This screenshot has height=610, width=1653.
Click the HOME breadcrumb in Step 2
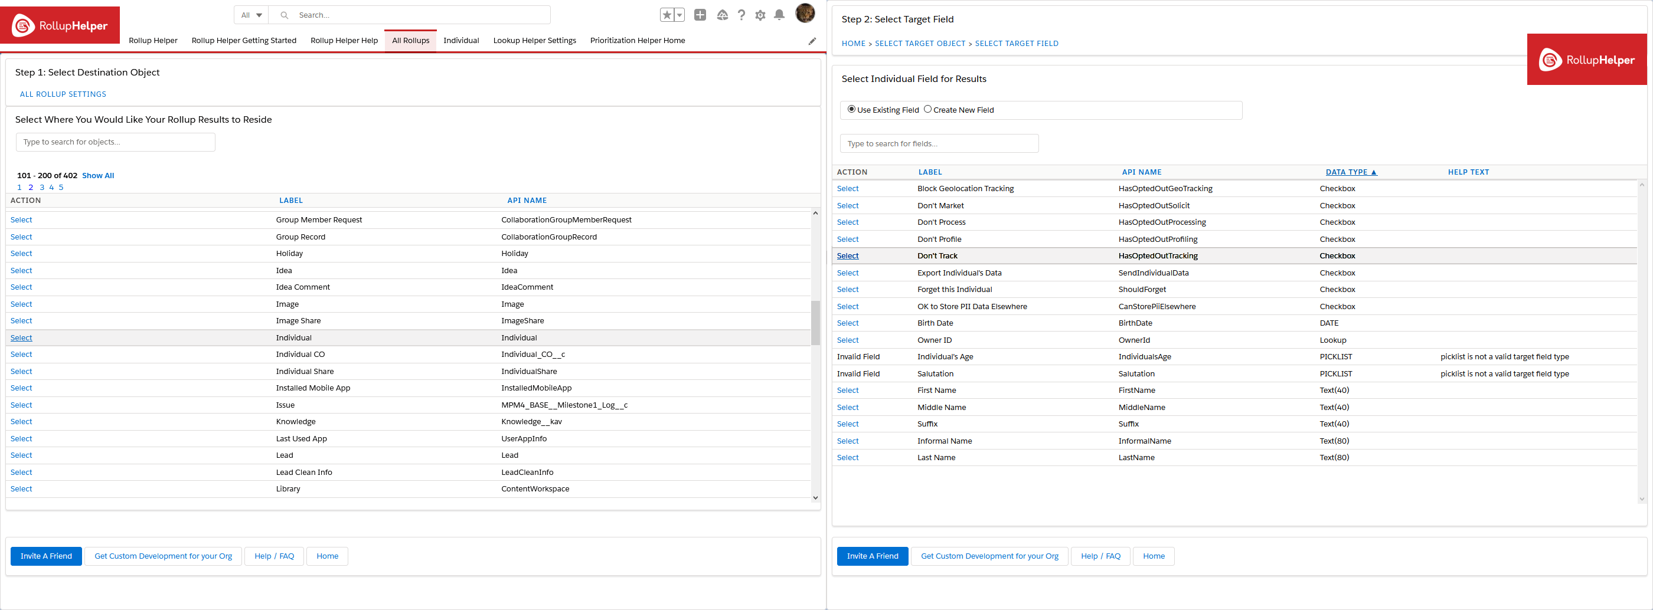(854, 44)
